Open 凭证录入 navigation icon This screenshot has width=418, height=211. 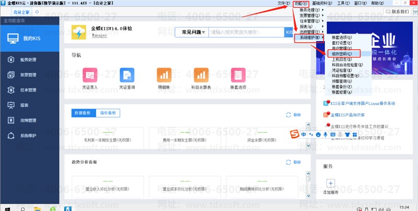(x=90, y=75)
